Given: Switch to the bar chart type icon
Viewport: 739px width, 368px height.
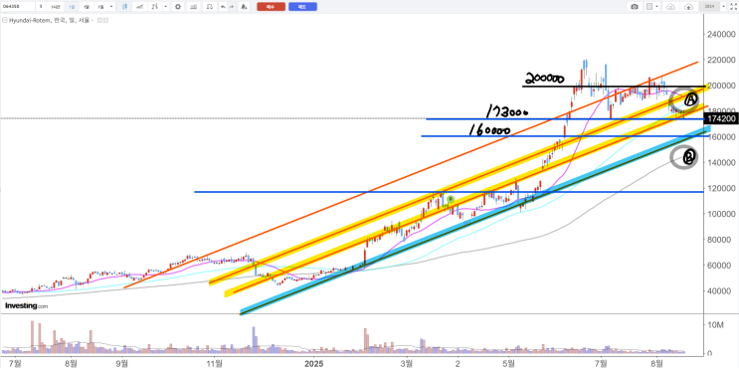Looking at the screenshot, I should [155, 7].
